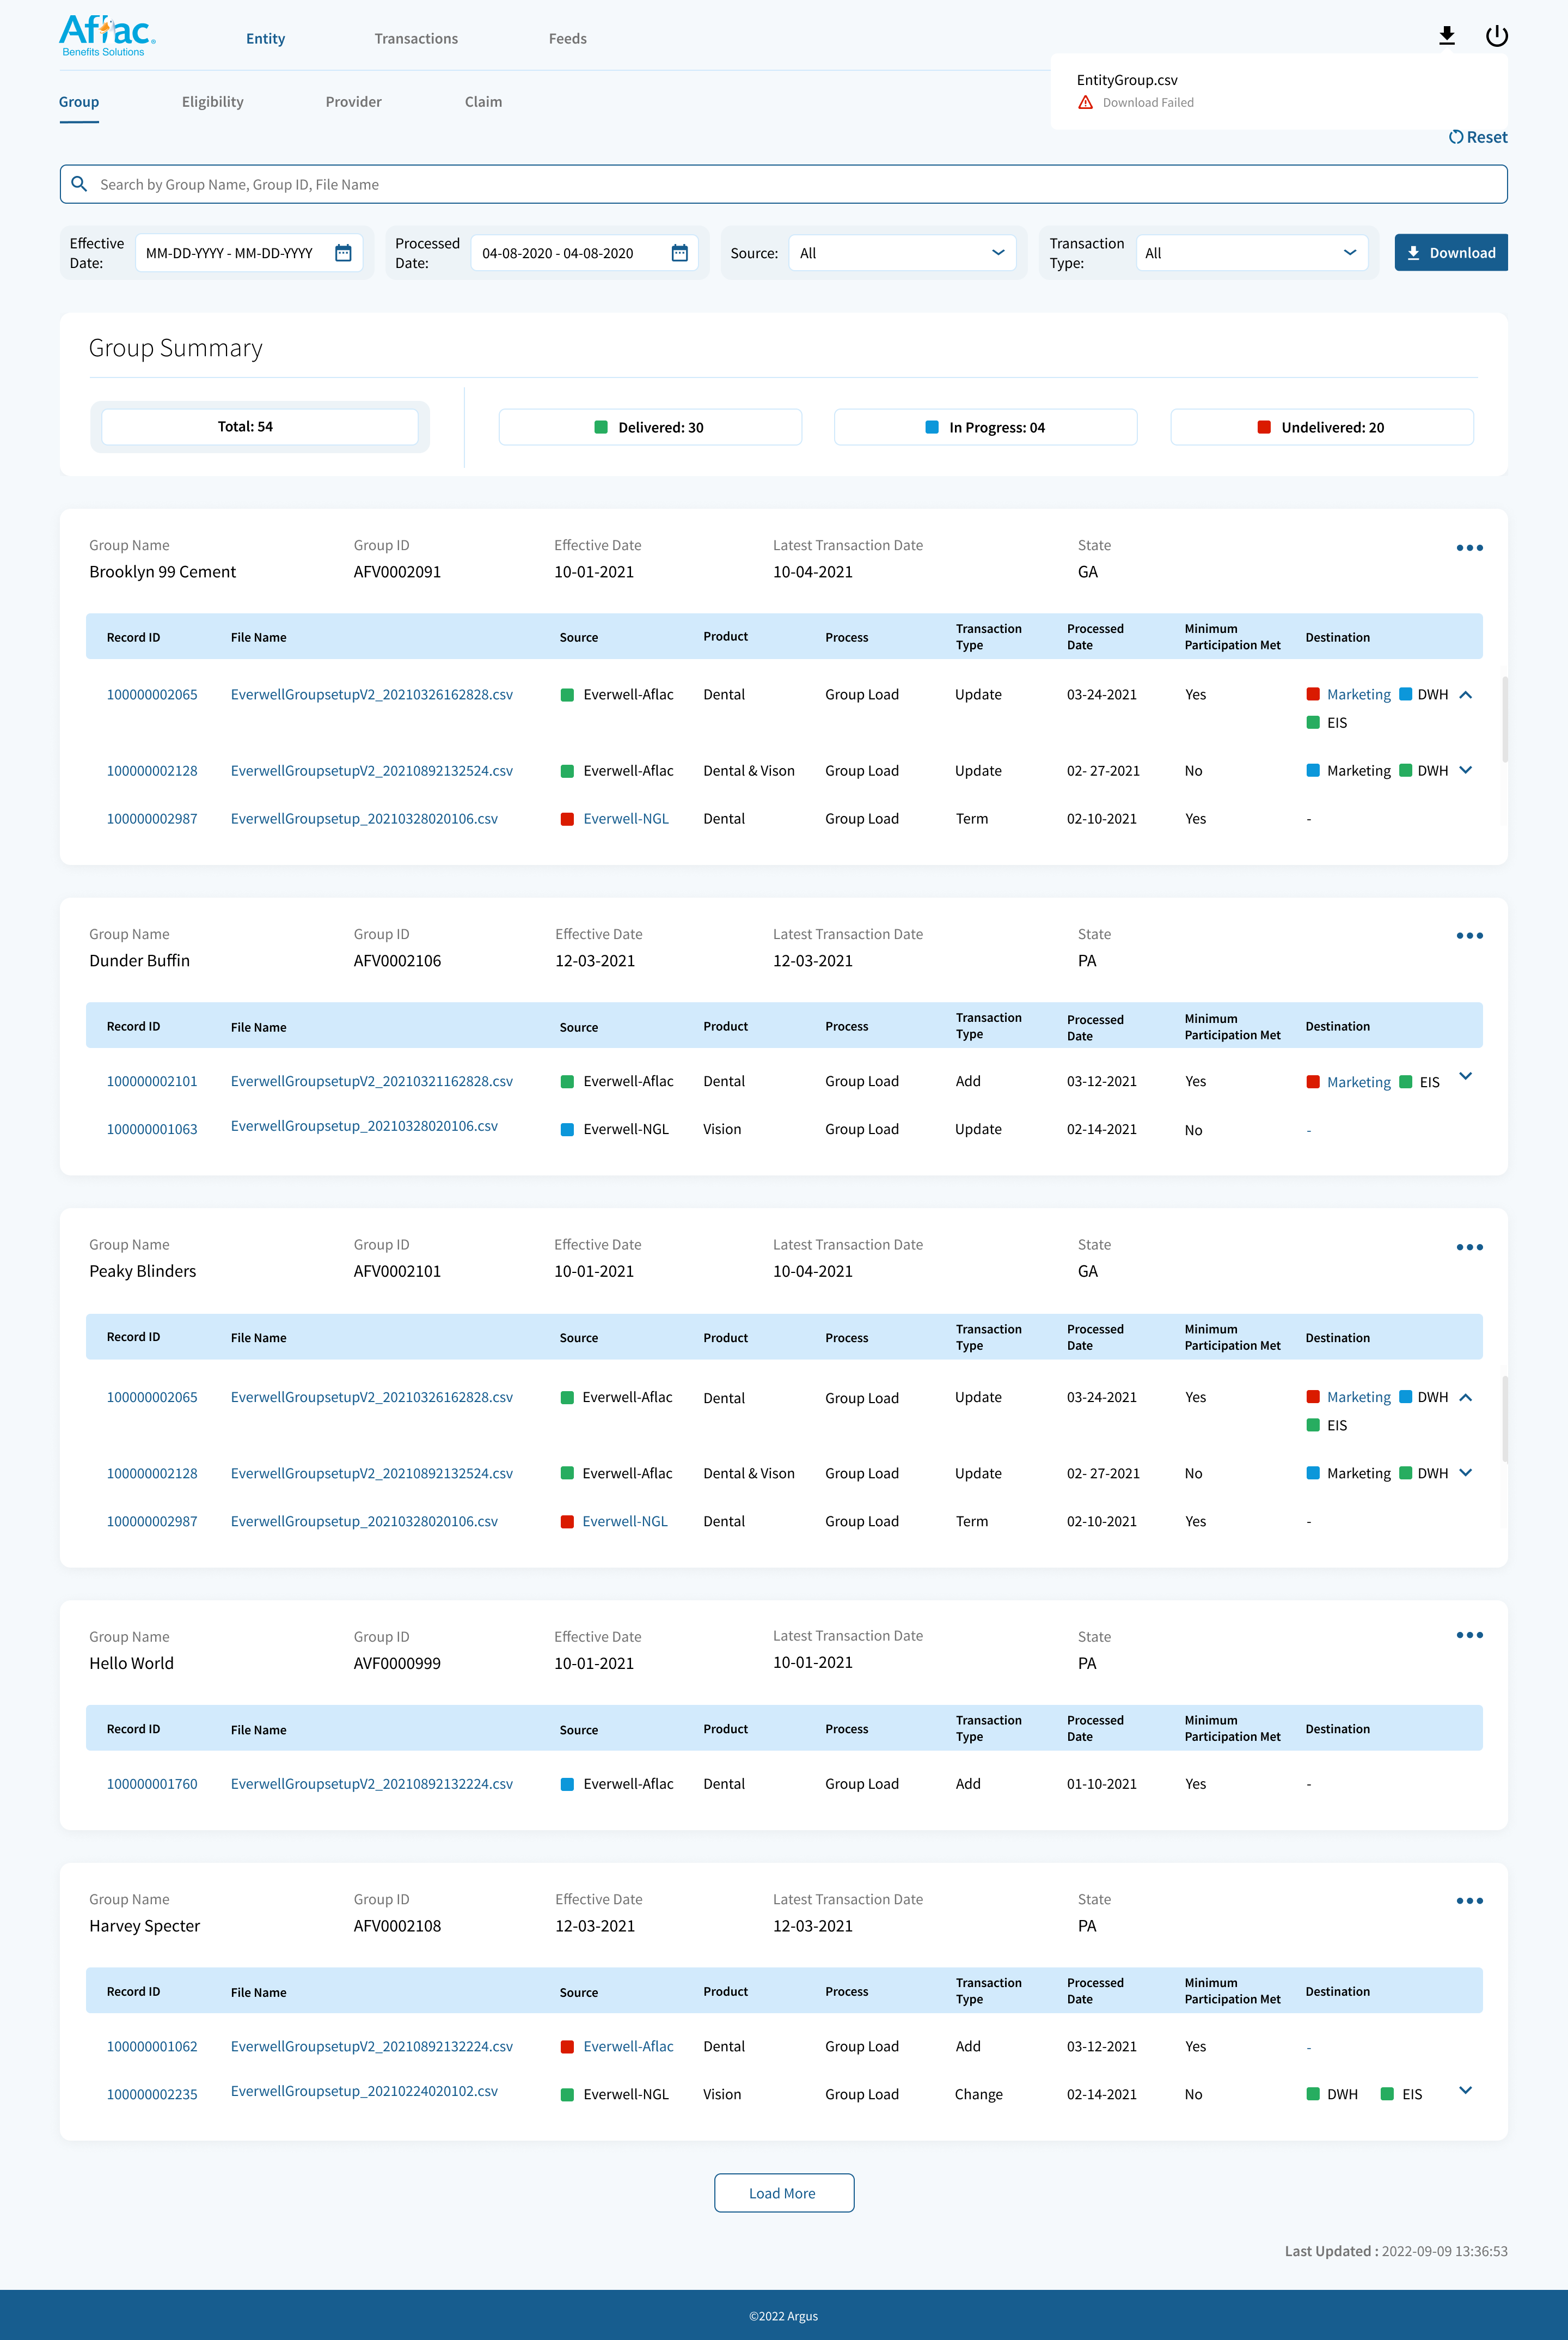The image size is (1568, 2340).
Task: Open three-dot menu for Dunder Buffin
Action: pos(1469,936)
